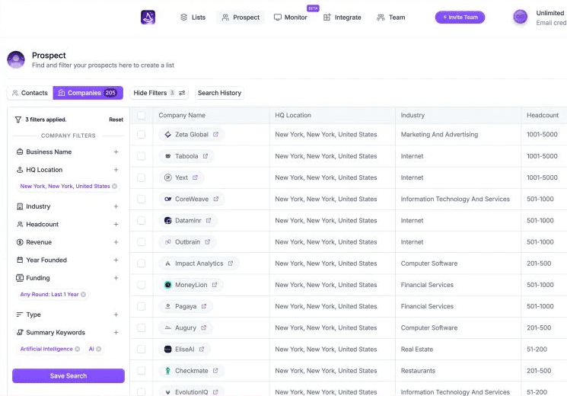Screen dimensions: 567x396
Task: Toggle the select-all header checkbox
Action: click(142, 115)
